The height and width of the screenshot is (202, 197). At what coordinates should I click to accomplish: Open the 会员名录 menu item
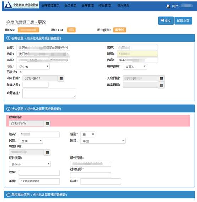pos(70,5)
